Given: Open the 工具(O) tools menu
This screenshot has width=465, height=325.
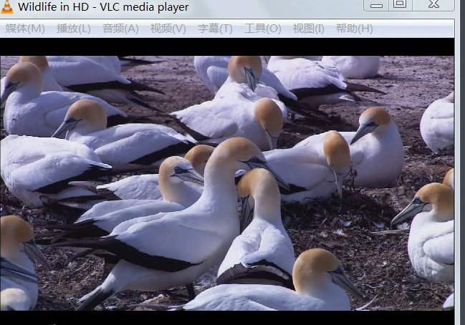Looking at the screenshot, I should click(x=262, y=29).
